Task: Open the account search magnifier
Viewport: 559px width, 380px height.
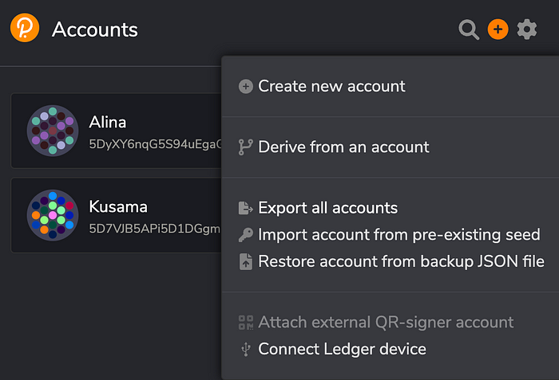Action: 469,30
